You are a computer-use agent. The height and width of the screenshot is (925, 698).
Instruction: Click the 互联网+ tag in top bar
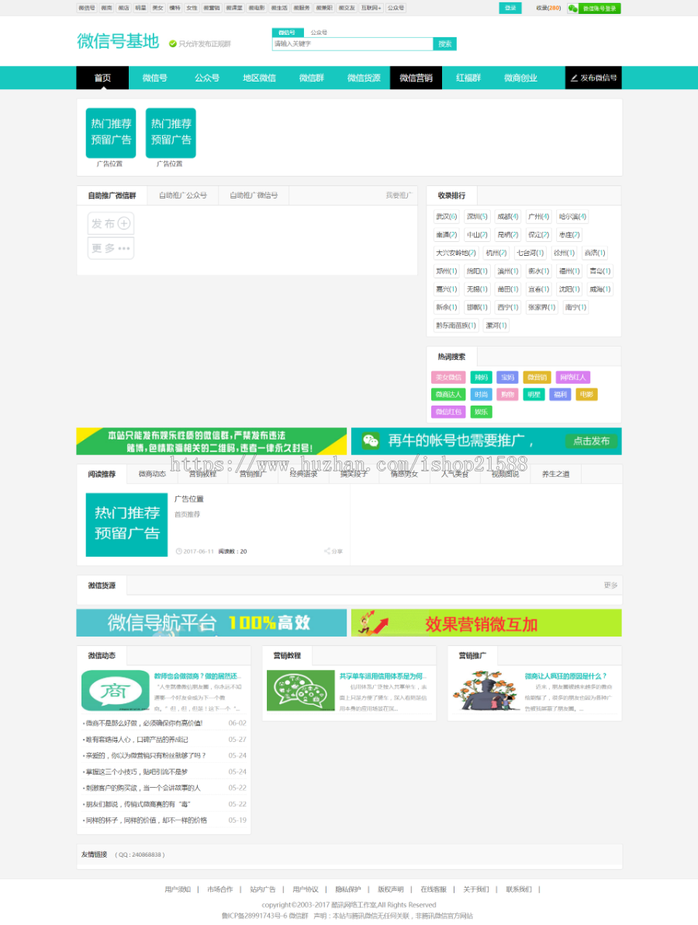(x=371, y=9)
